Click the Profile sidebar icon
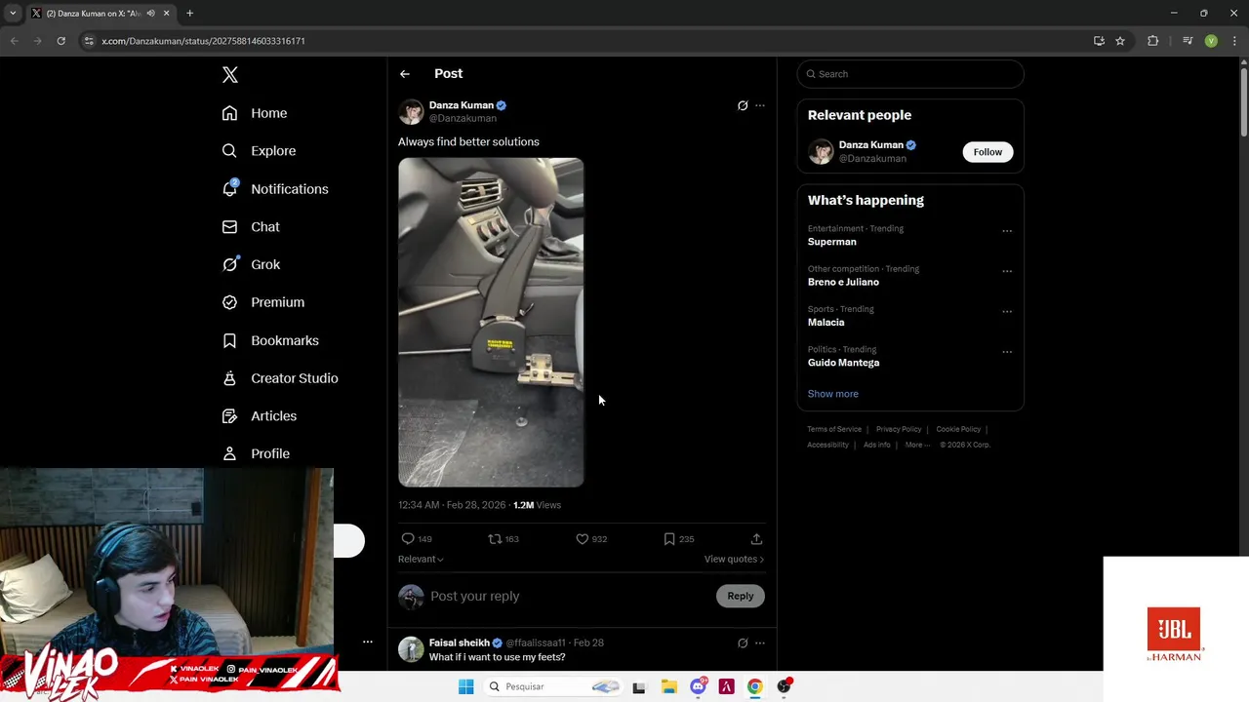Screen dimensions: 1249x702 pos(229,453)
